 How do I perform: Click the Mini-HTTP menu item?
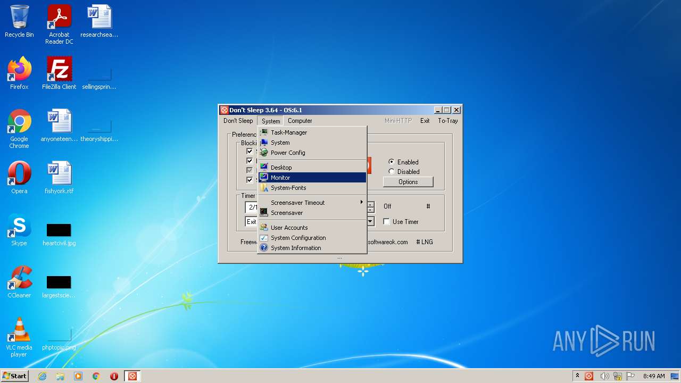coord(398,121)
